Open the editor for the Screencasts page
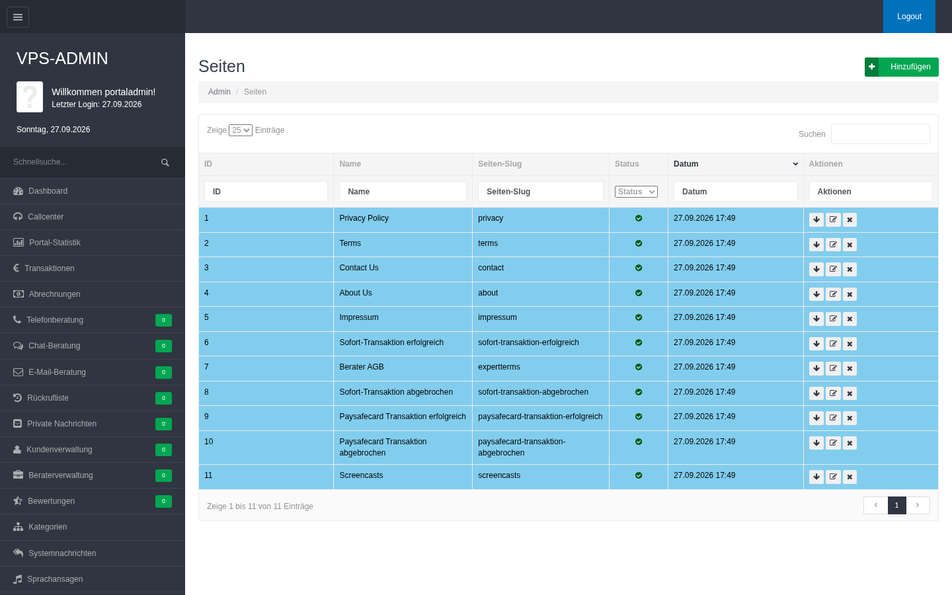Viewport: 952px width, 595px height. click(833, 477)
